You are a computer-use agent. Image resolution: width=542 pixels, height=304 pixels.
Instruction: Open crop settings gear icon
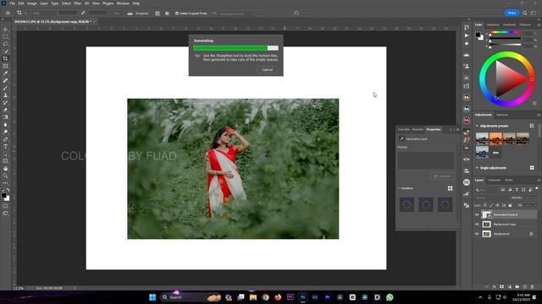[167, 14]
